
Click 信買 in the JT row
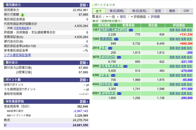tap(184, 48)
